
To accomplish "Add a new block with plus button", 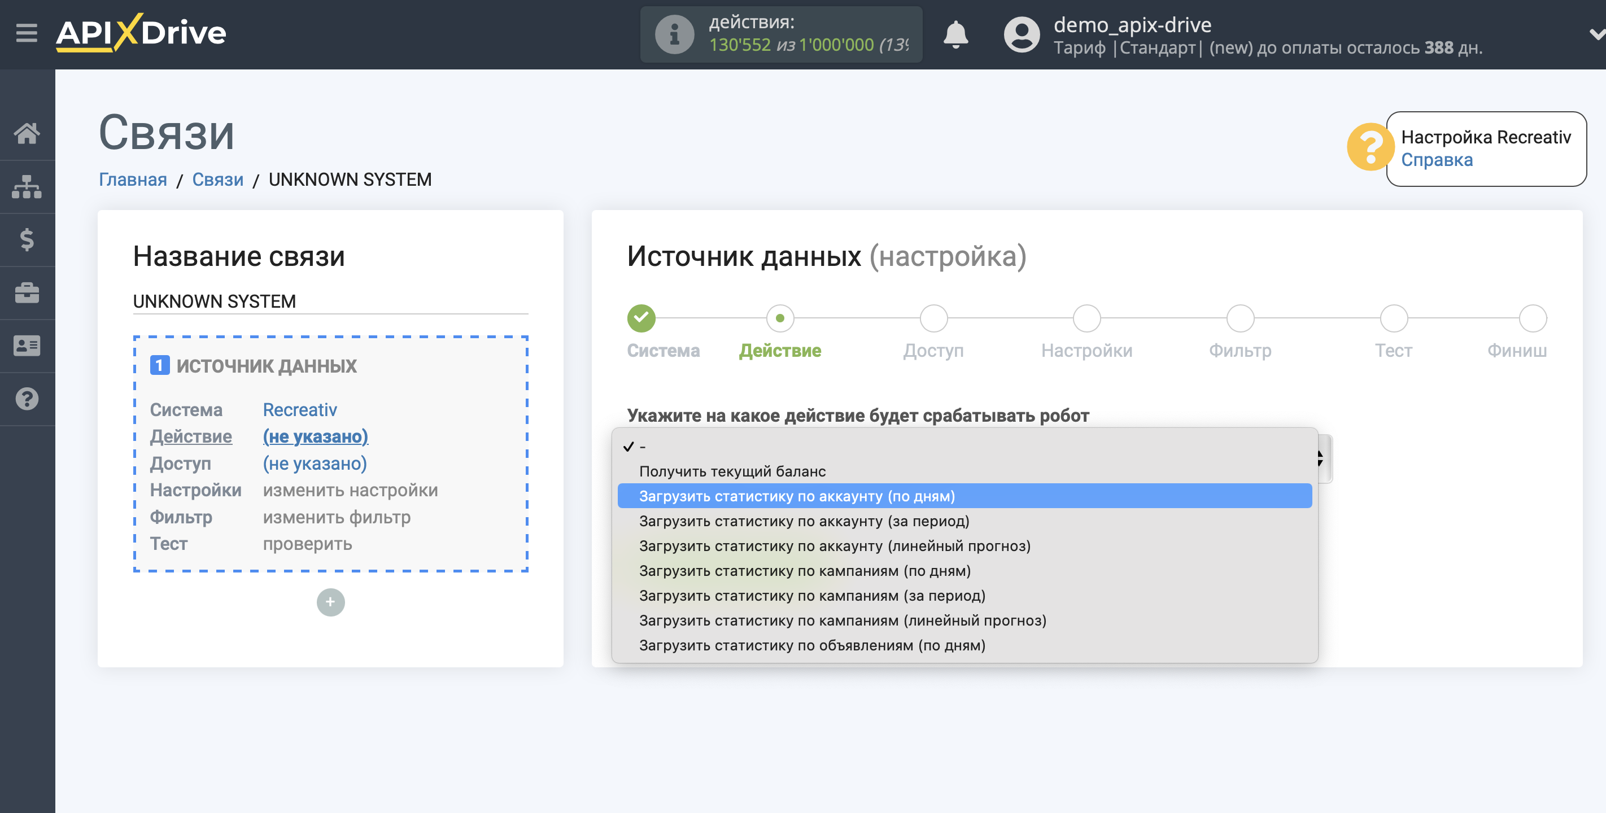I will 330,602.
